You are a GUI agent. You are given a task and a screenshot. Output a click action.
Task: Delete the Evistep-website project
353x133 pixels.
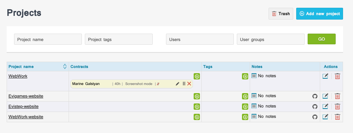(x=337, y=107)
